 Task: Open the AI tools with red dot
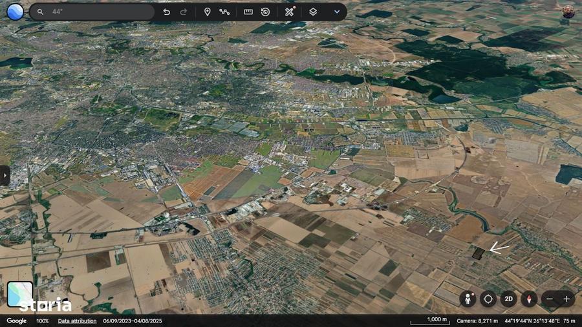[x=290, y=12]
